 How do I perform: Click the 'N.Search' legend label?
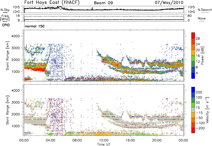[205, 10]
